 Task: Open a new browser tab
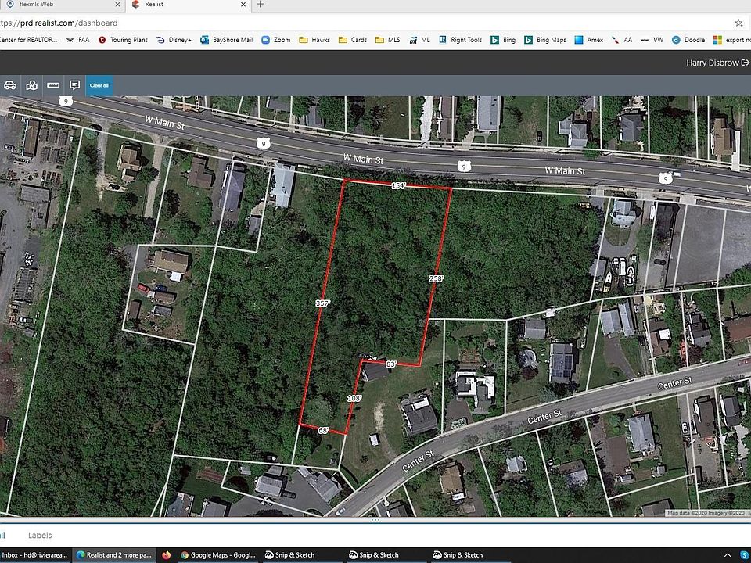coord(260,5)
